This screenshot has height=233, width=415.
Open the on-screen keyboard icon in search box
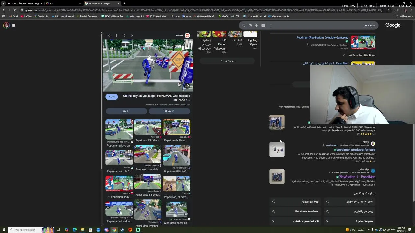pyautogui.click(x=263, y=25)
